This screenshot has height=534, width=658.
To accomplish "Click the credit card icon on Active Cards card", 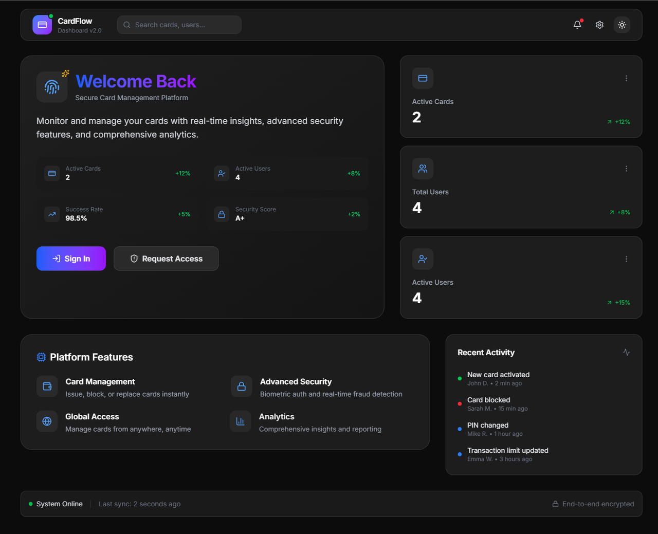I will [x=423, y=78].
